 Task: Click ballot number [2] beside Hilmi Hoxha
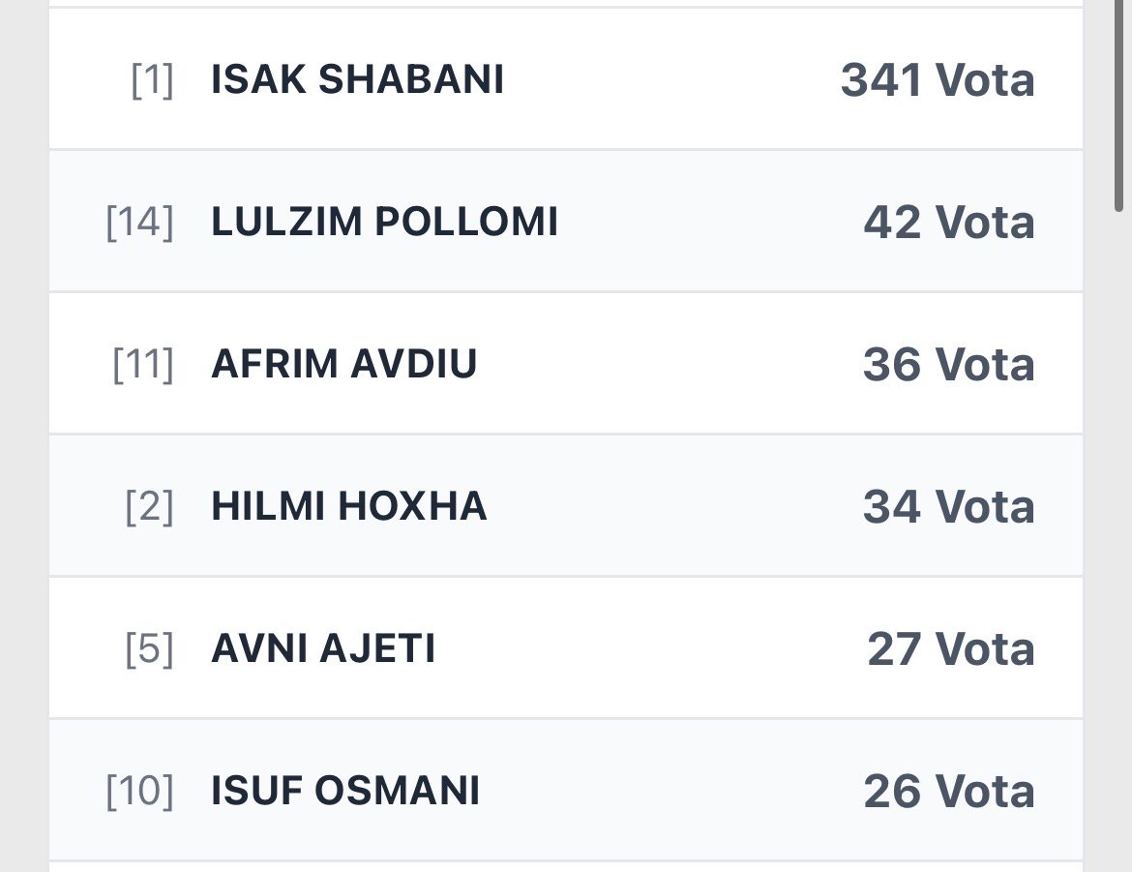[149, 507]
